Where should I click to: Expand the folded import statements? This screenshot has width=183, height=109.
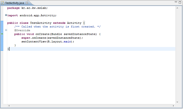click(x=6, y=15)
